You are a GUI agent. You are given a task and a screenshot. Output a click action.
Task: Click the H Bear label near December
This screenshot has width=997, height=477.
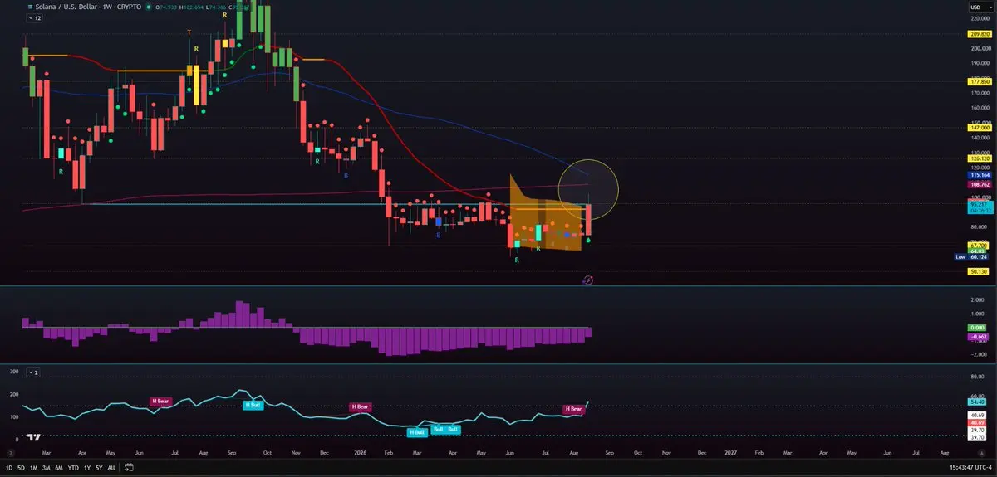[x=360, y=407]
